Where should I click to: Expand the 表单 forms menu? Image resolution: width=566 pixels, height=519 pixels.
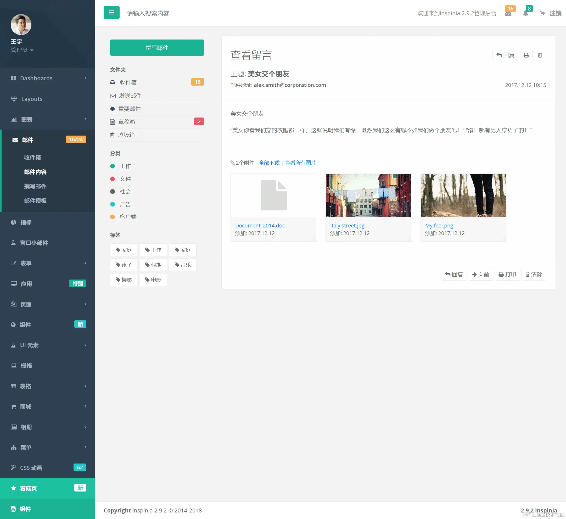click(x=26, y=263)
